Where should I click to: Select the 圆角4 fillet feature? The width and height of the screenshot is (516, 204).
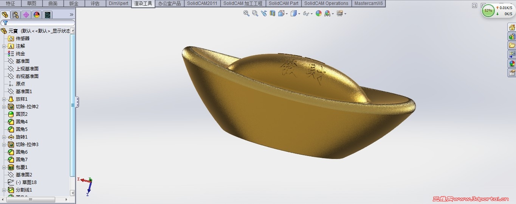click(x=22, y=122)
